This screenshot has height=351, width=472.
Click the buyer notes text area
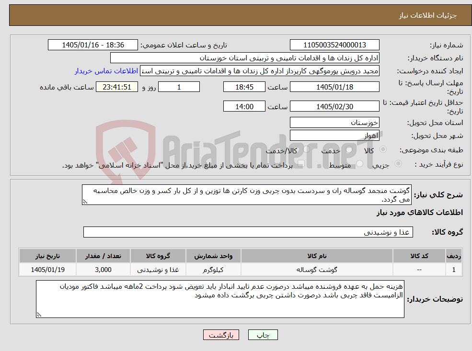220,299
